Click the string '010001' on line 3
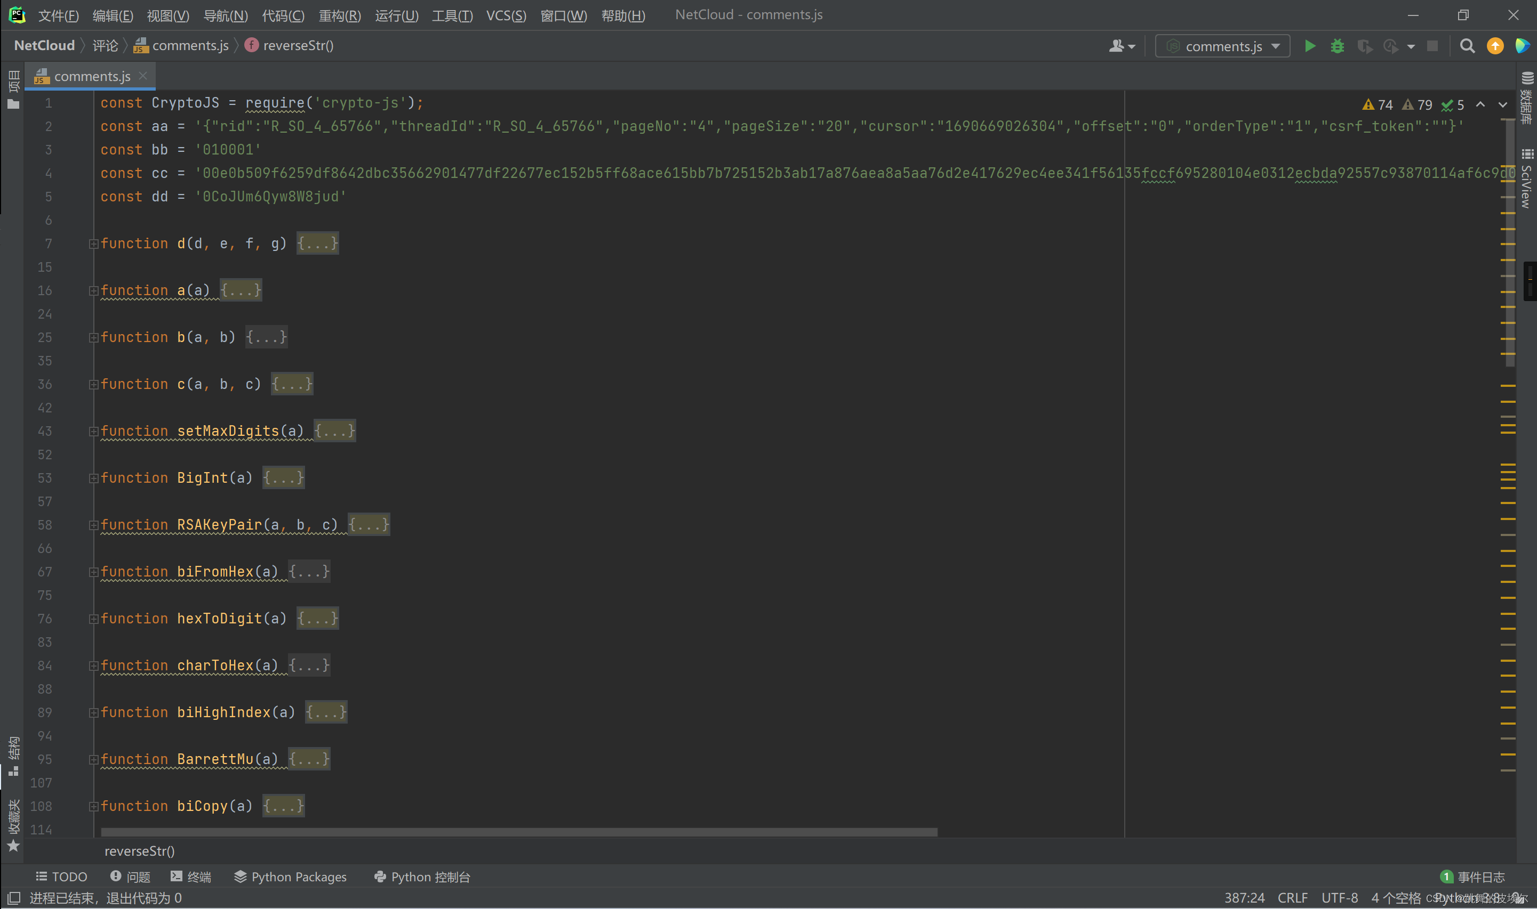This screenshot has width=1537, height=909. (x=228, y=150)
